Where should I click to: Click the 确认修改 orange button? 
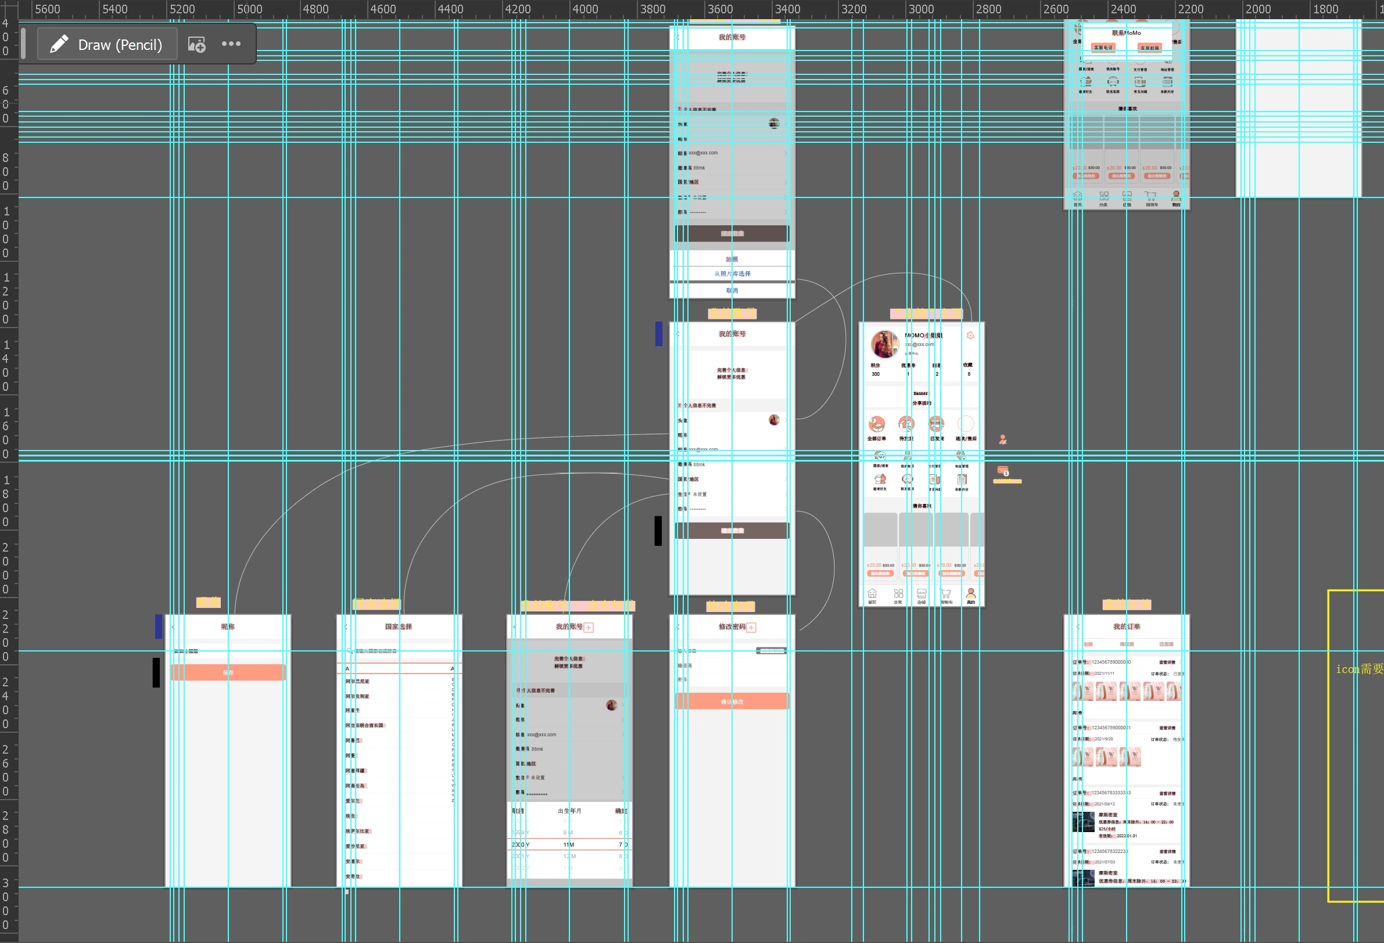[732, 701]
